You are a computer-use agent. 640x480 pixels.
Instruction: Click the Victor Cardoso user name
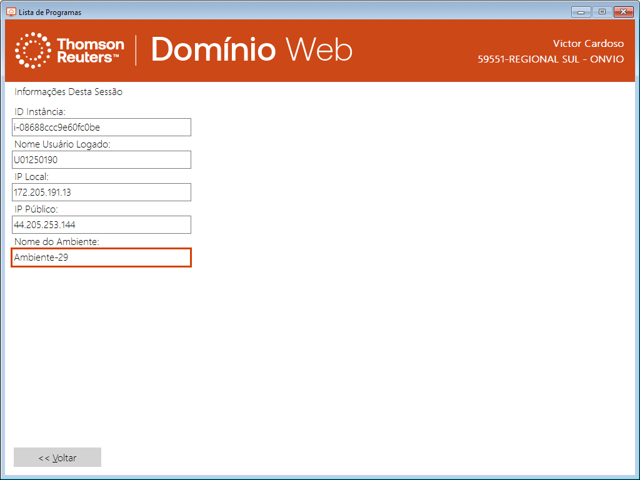click(588, 44)
